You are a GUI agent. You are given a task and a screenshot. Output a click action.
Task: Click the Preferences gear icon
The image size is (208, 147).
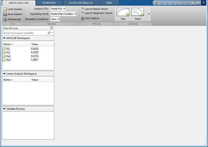click(x=5, y=19)
